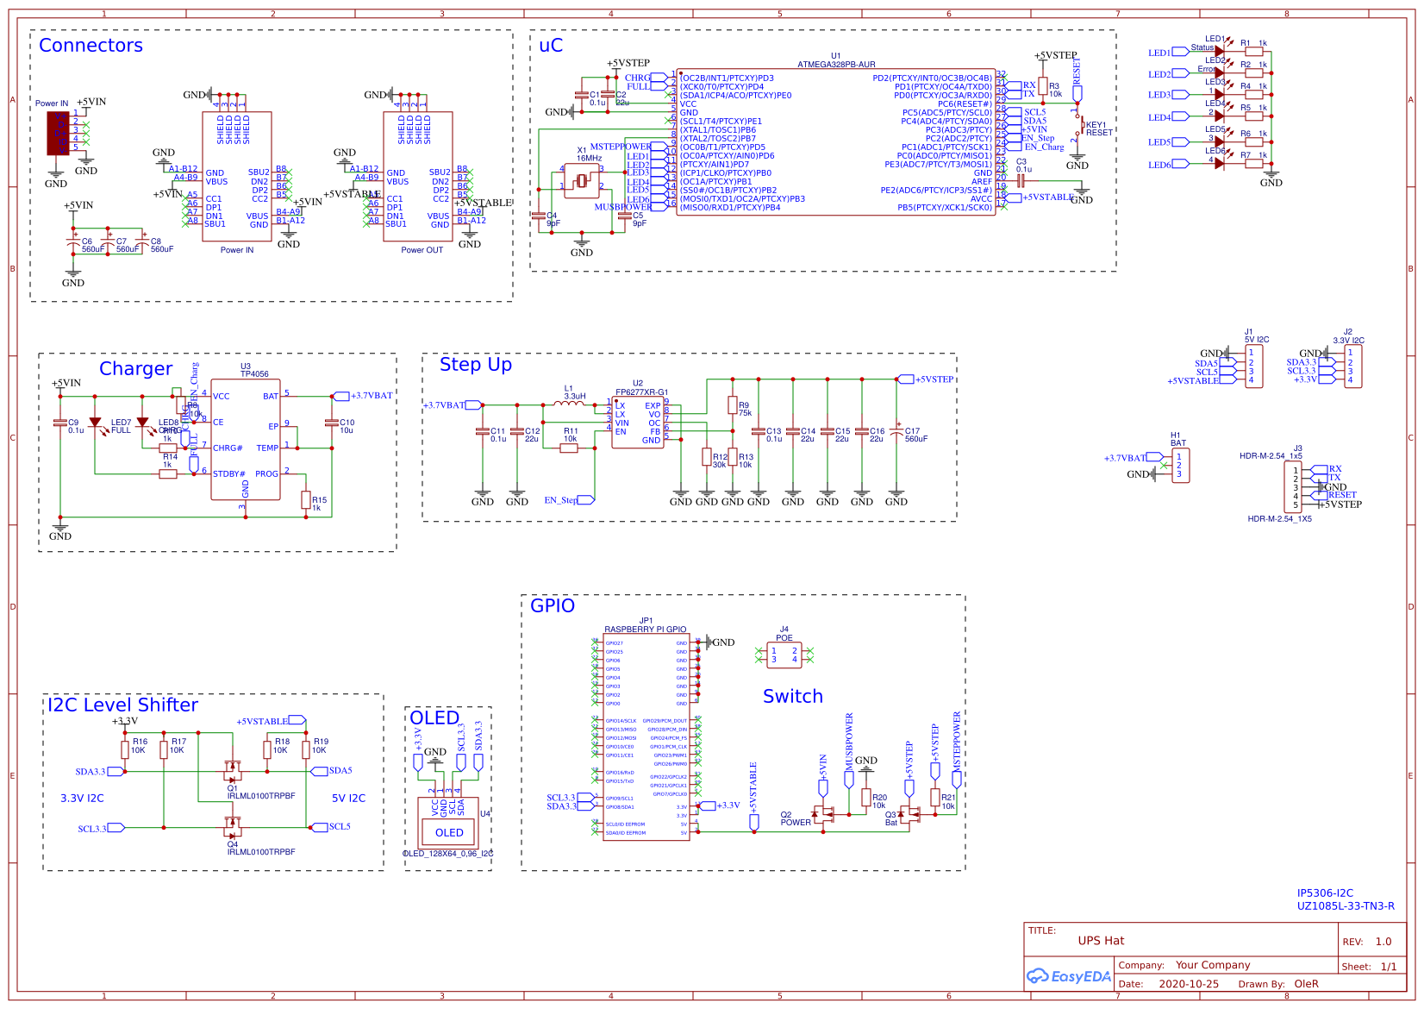Viewport: 1424px width, 1009px height.
Task: Click the EasyEDA logo in title block
Action: pos(1068,976)
